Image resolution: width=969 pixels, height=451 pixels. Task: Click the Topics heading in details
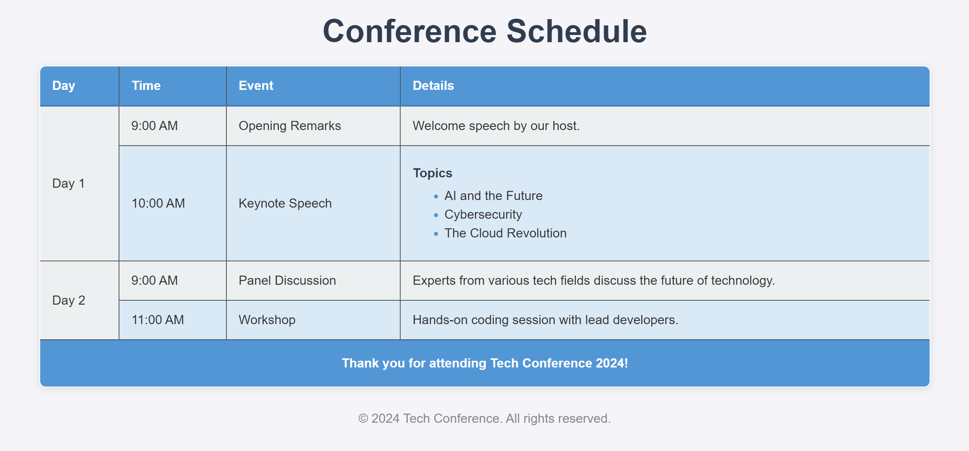coord(432,173)
